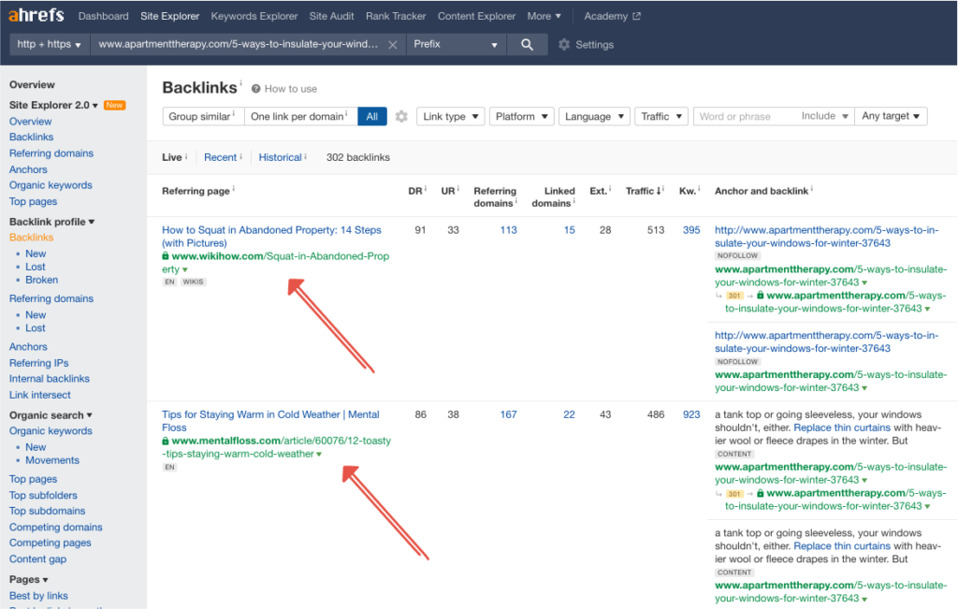Open Academy external link
This screenshot has width=958, height=609.
(x=612, y=16)
